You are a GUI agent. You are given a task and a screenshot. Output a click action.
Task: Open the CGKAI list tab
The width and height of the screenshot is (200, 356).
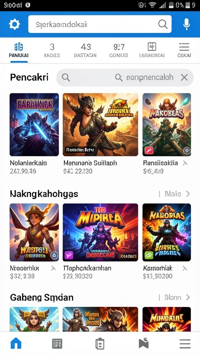(184, 50)
